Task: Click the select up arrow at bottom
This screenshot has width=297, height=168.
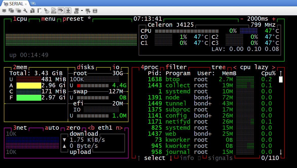Action: [139, 158]
